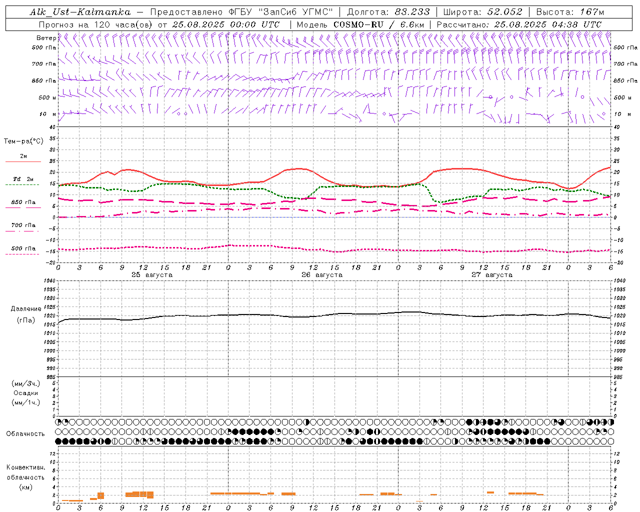Click the 'Давление' pressure label
Screen dimensions: 640x512
pyautogui.click(x=26, y=309)
